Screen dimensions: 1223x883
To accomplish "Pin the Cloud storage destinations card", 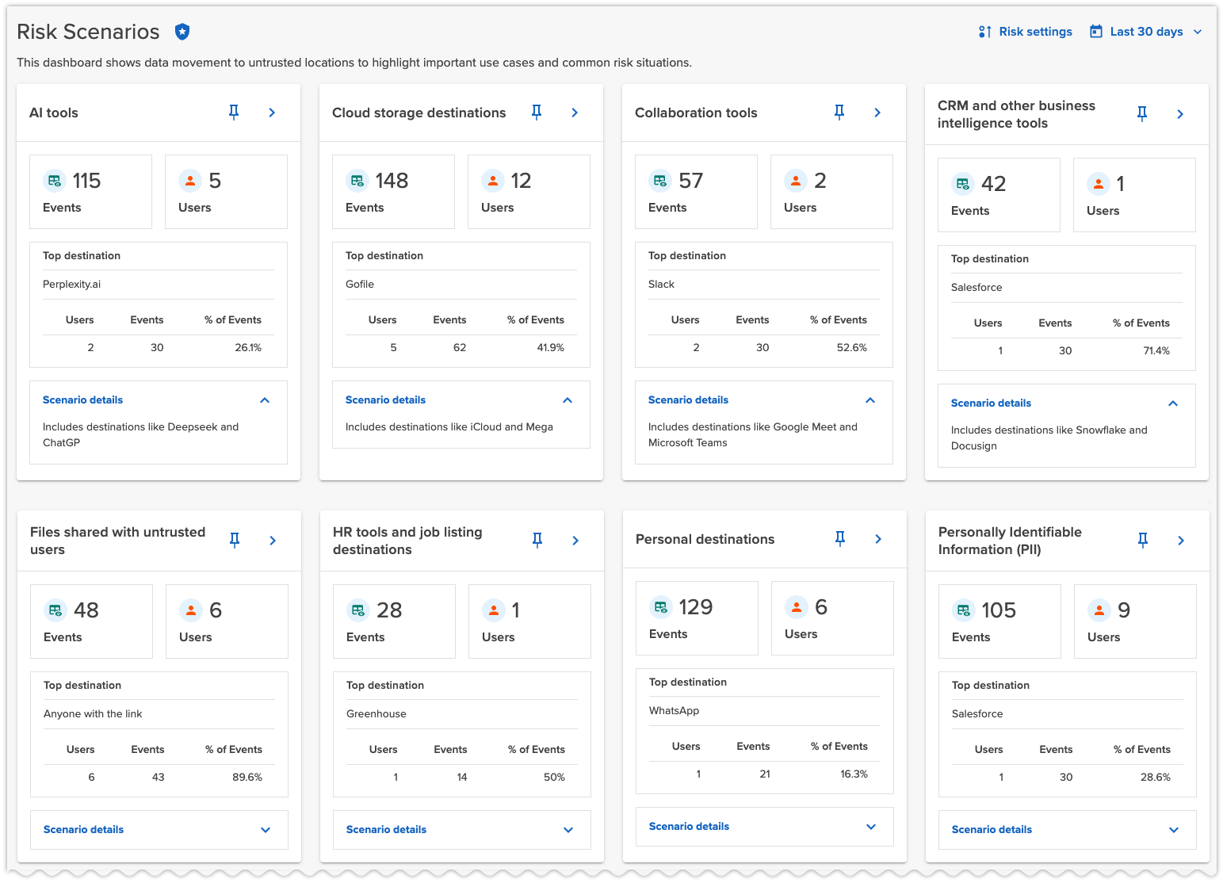I will coord(537,113).
